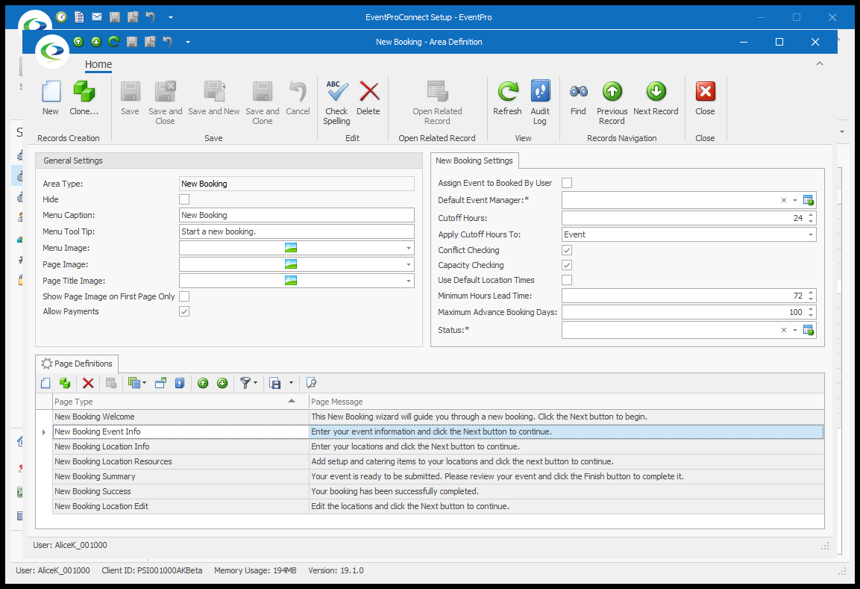
Task: Click the Save and New ribbon icon
Action: point(214,92)
